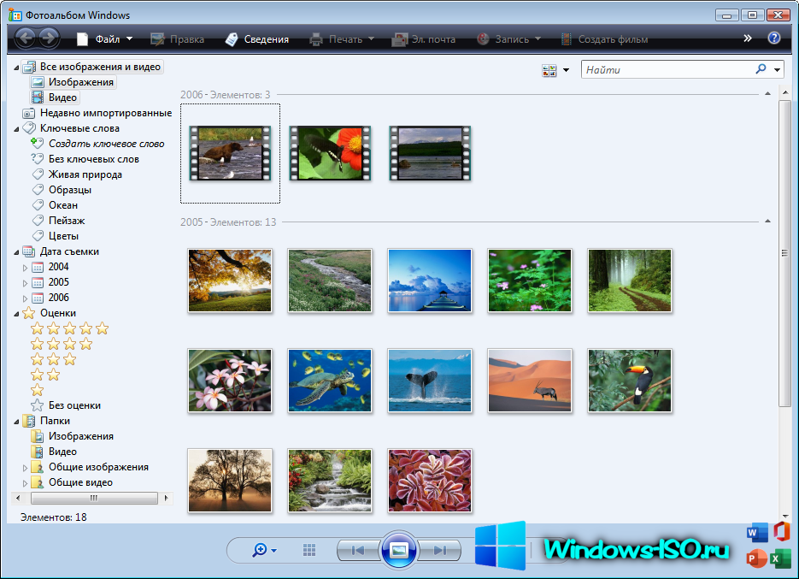799x579 pixels.
Task: Open the search box dropdown arrow
Action: [x=777, y=70]
